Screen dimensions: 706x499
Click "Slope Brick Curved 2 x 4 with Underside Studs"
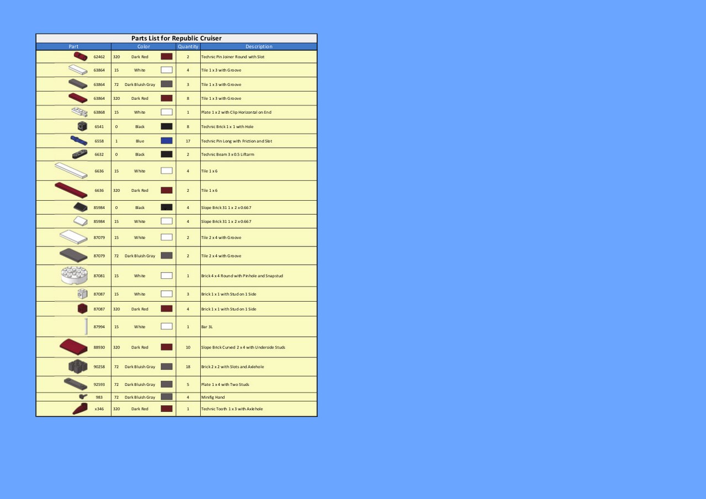pyautogui.click(x=243, y=347)
